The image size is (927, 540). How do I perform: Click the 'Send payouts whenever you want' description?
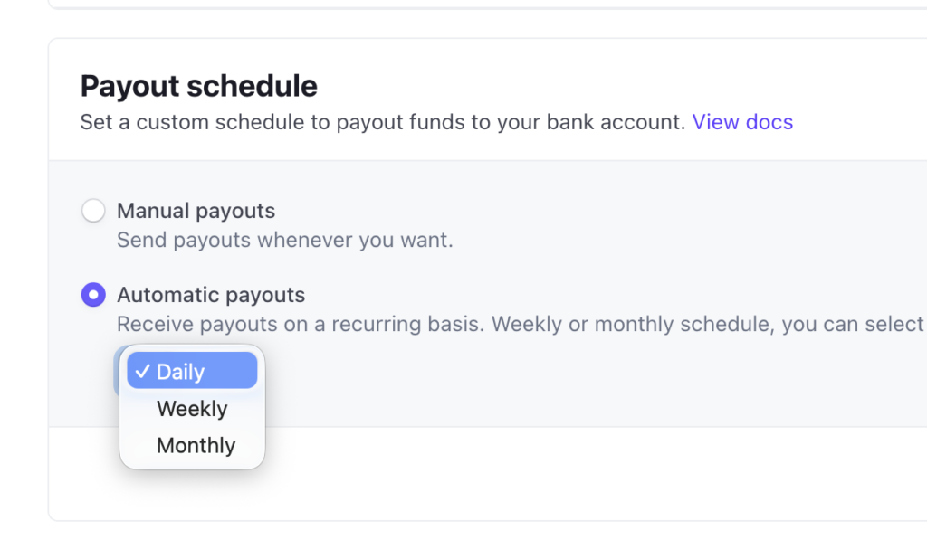(284, 241)
